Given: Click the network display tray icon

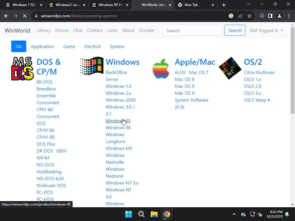Looking at the screenshot, I should pos(252,214).
